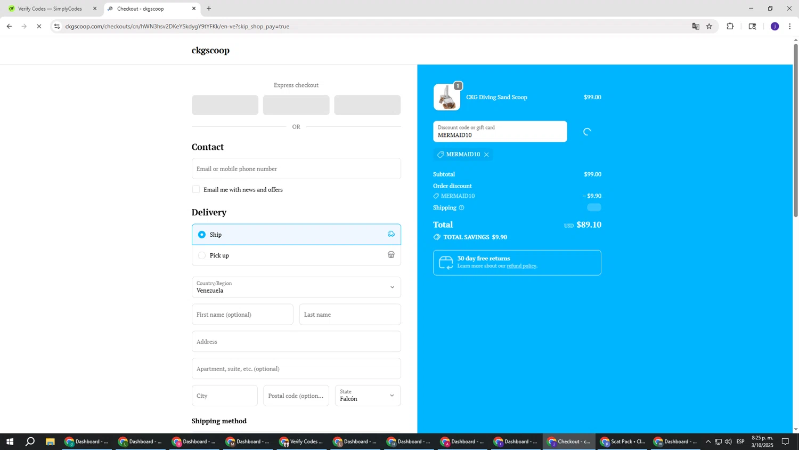Click the Address input field
799x450 pixels.
296,341
